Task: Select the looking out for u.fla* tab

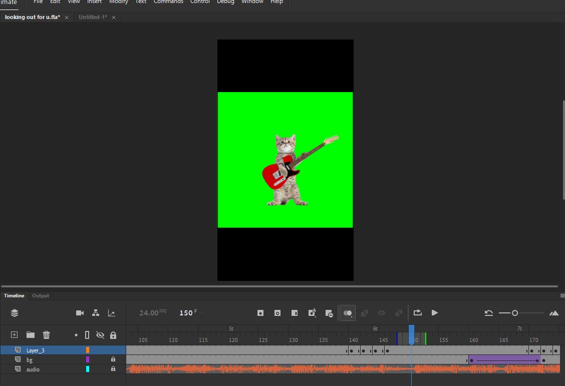Action: [x=33, y=18]
